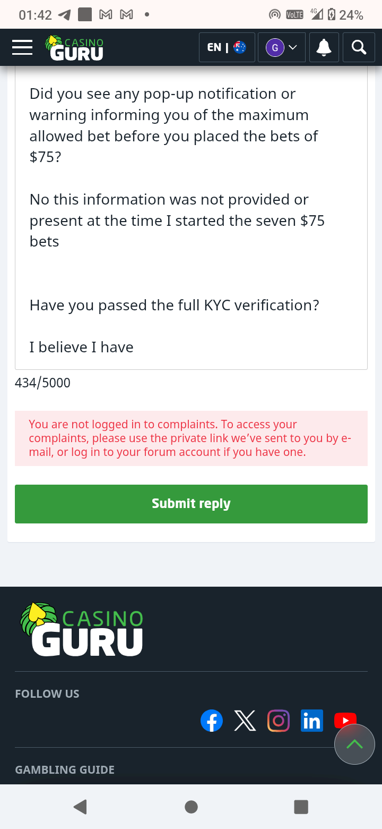
Task: Open the LinkedIn profile link
Action: pos(311,721)
